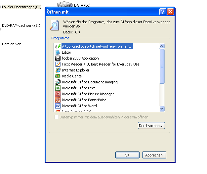This screenshot has height=174, width=207.
Task: Click the foobar2000 alien icon
Action: point(58,58)
